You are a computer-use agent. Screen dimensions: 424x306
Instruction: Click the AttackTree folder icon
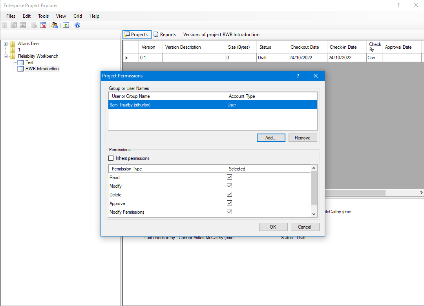[13, 44]
